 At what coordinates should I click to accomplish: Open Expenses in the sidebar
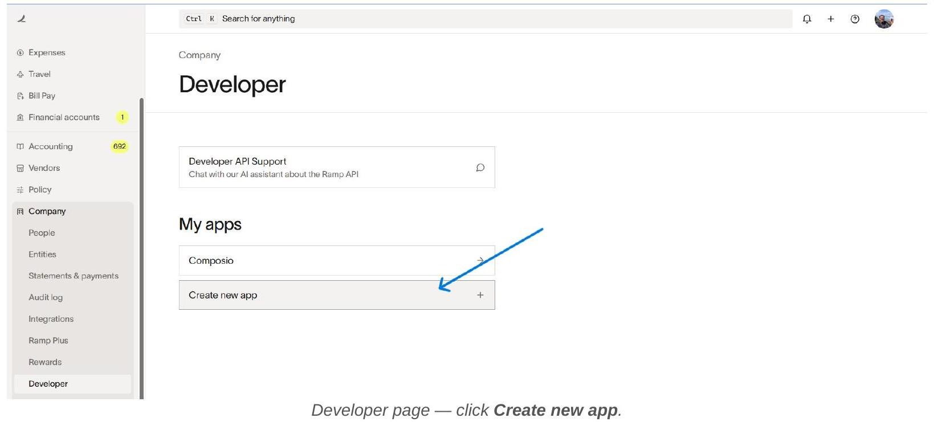tap(47, 52)
